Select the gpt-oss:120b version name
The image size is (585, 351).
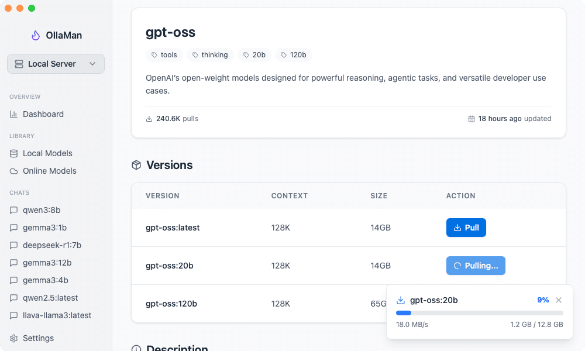click(171, 304)
